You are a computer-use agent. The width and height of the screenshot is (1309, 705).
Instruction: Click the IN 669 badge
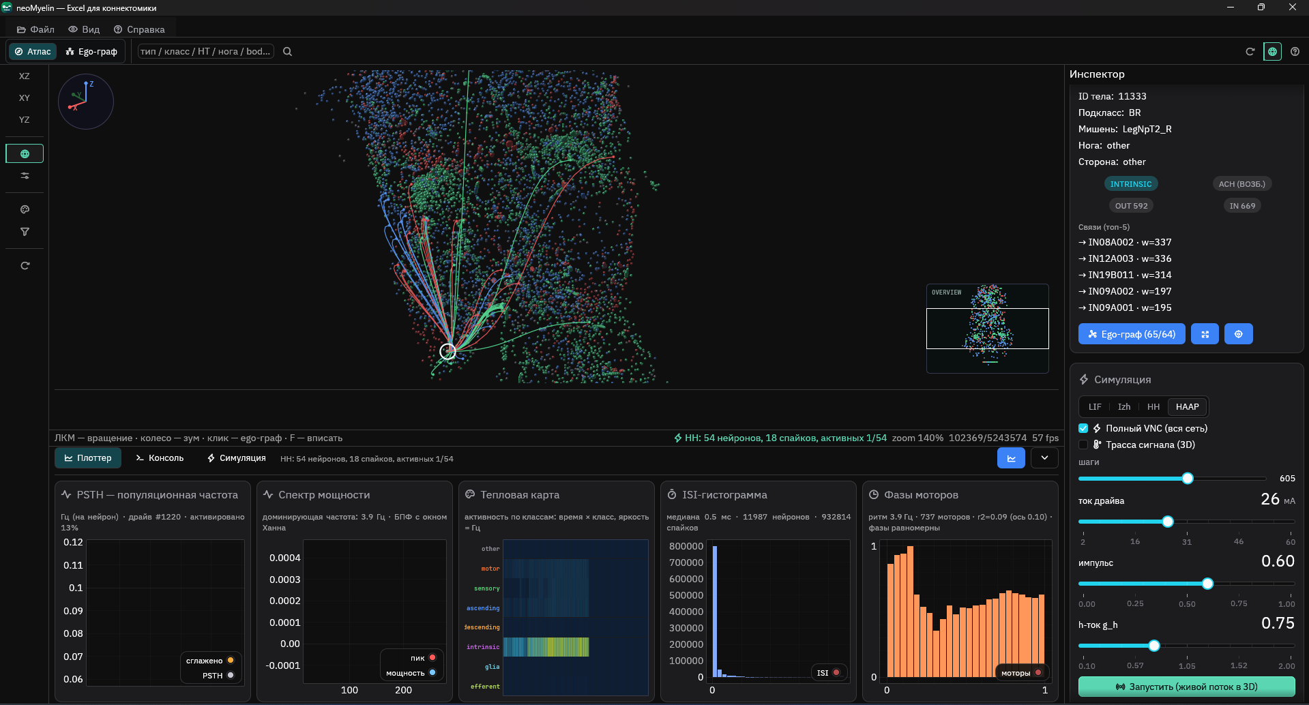[x=1242, y=206]
